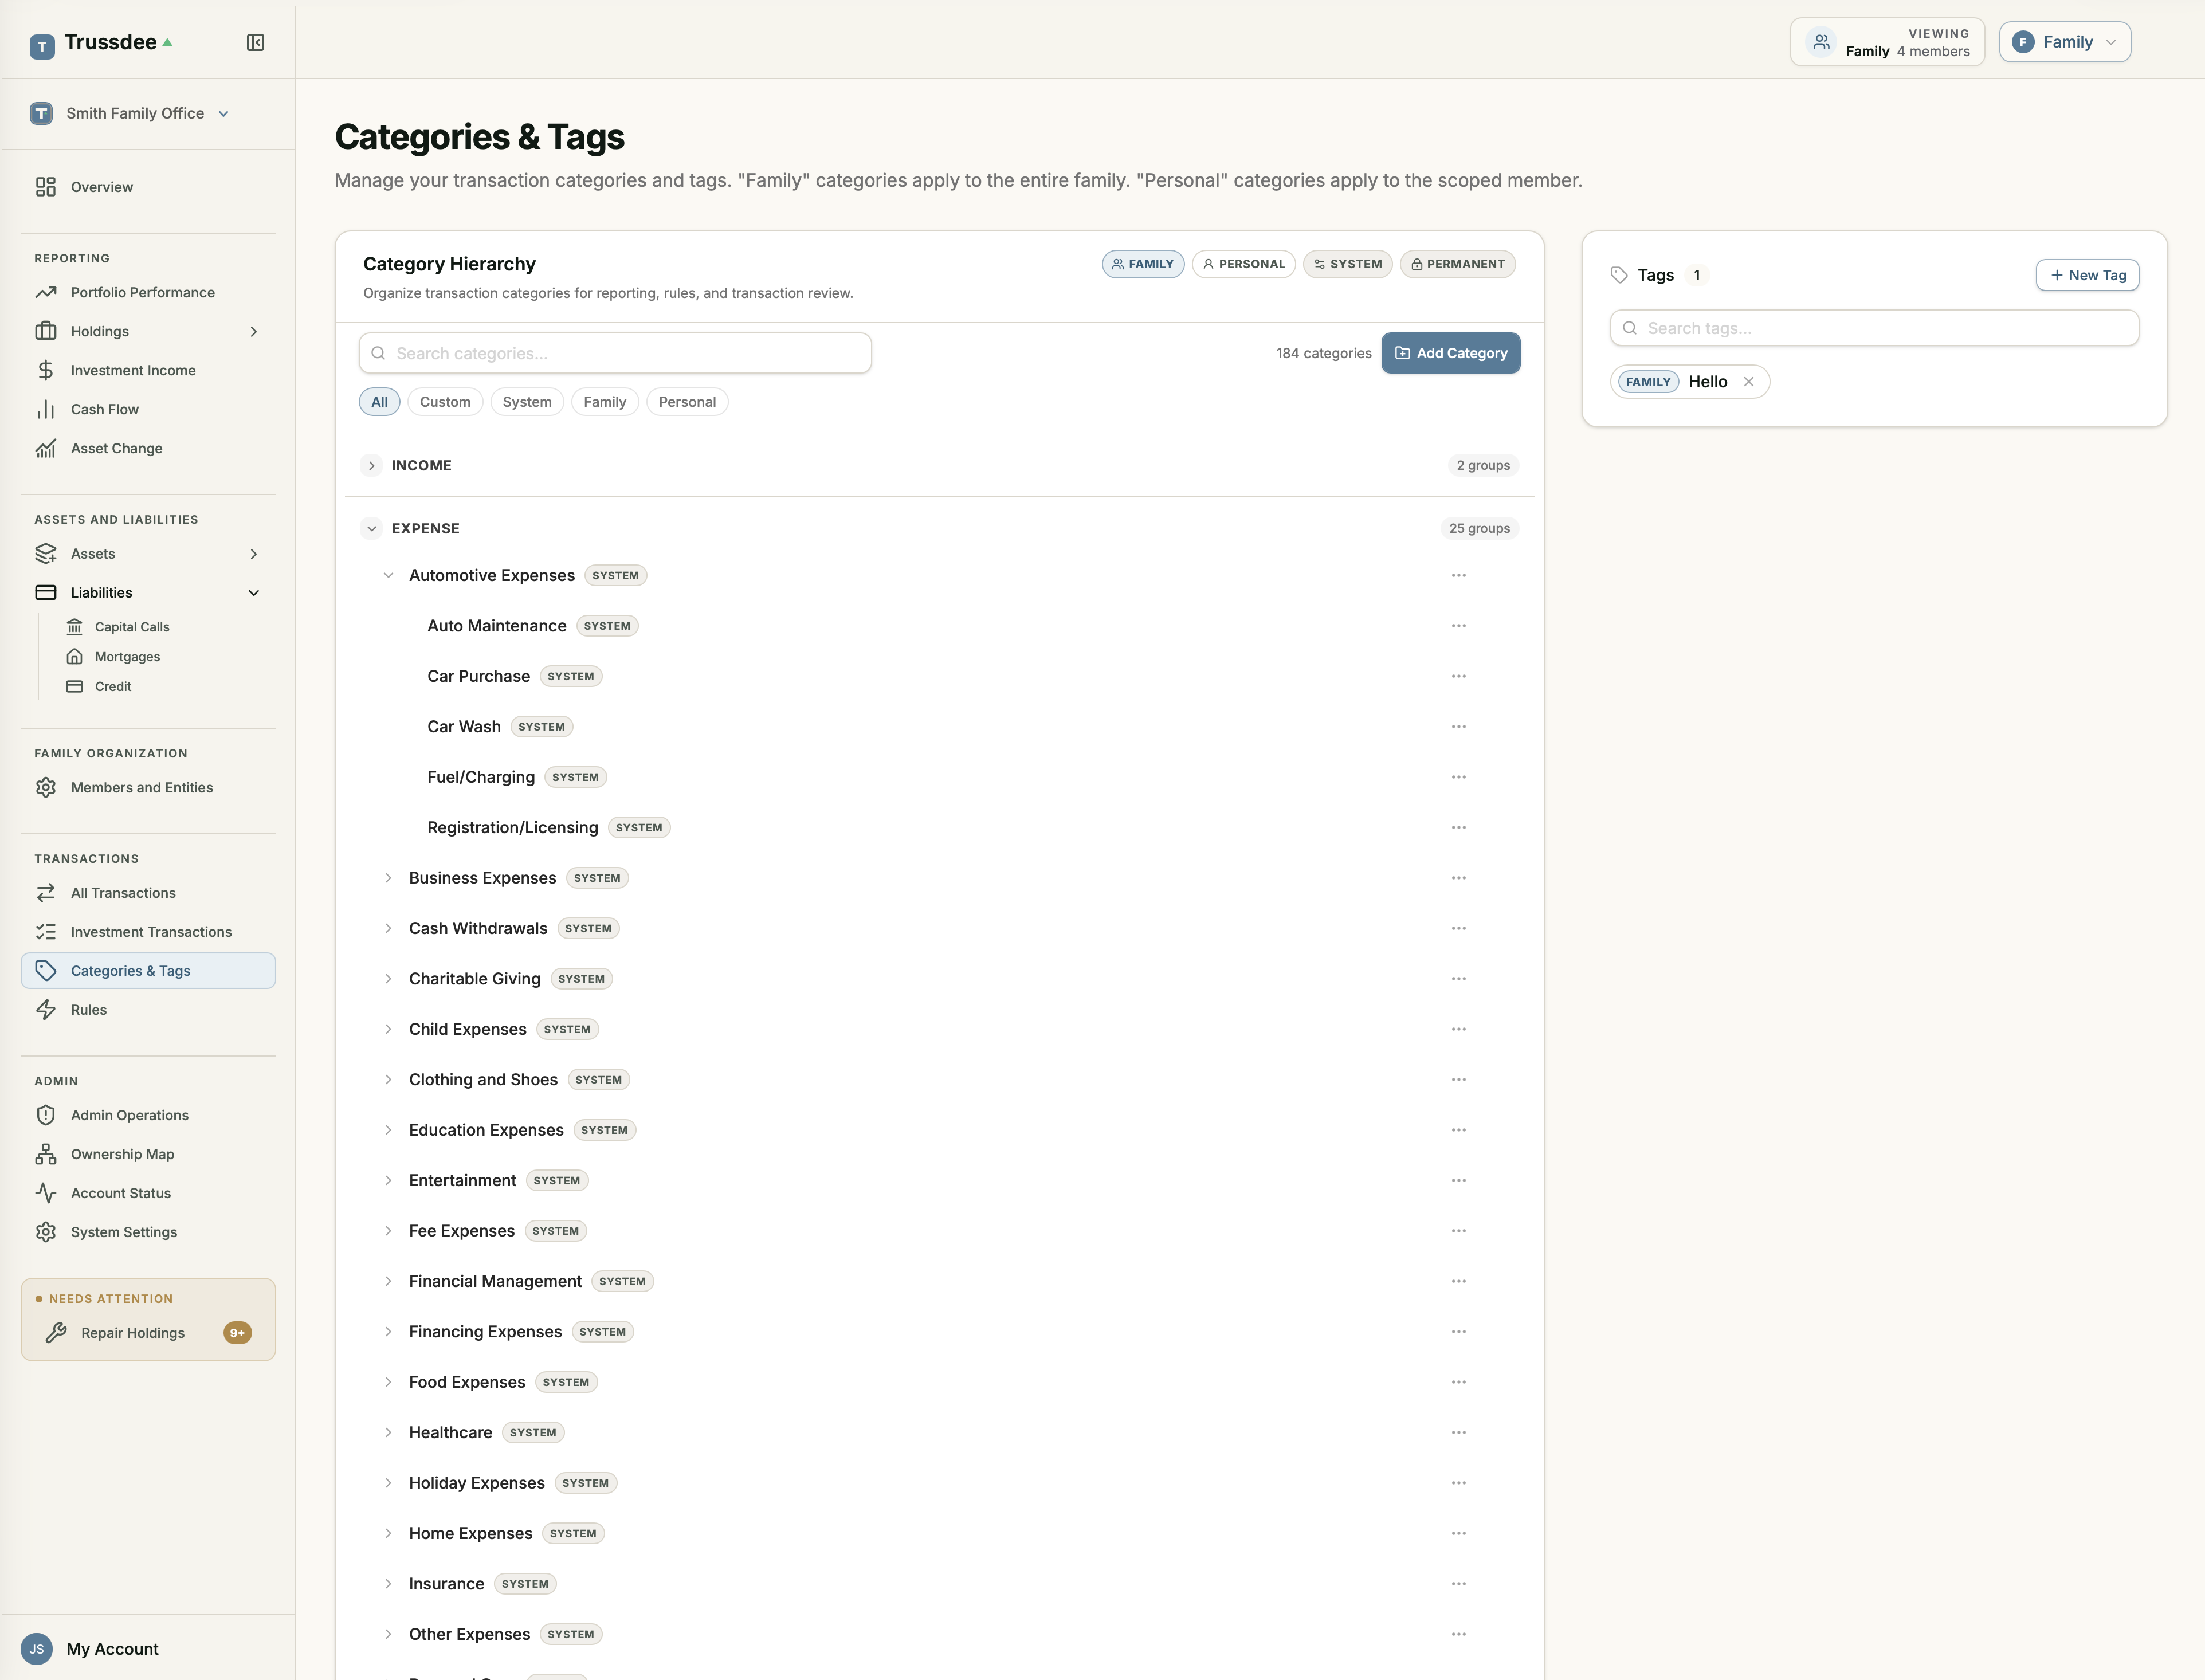This screenshot has height=1680, width=2205.
Task: Click All Transactions arrows icon
Action: point(46,892)
